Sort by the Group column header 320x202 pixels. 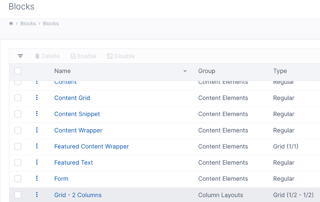[x=207, y=71]
